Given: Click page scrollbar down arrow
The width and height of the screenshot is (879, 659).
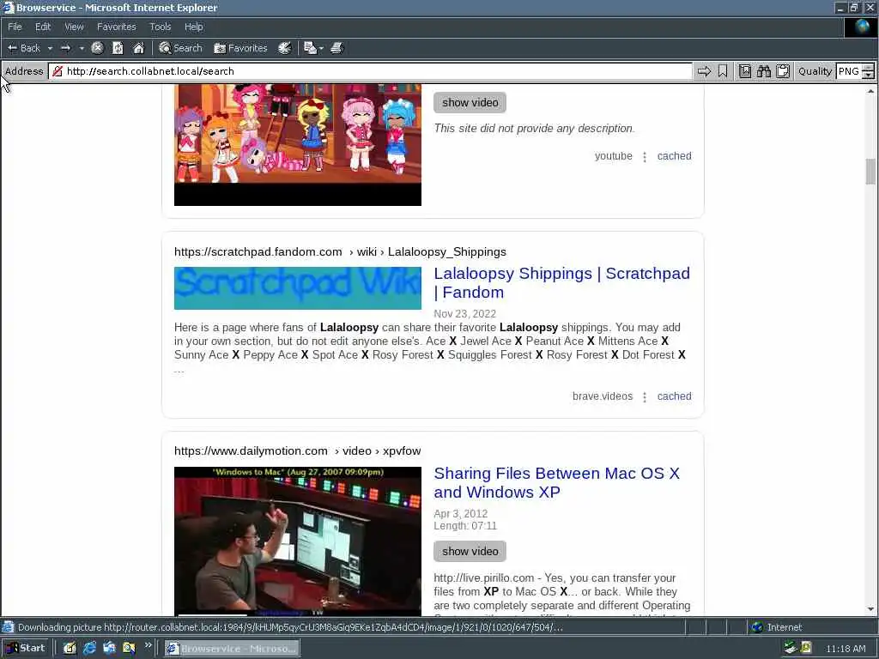Looking at the screenshot, I should pos(870,609).
